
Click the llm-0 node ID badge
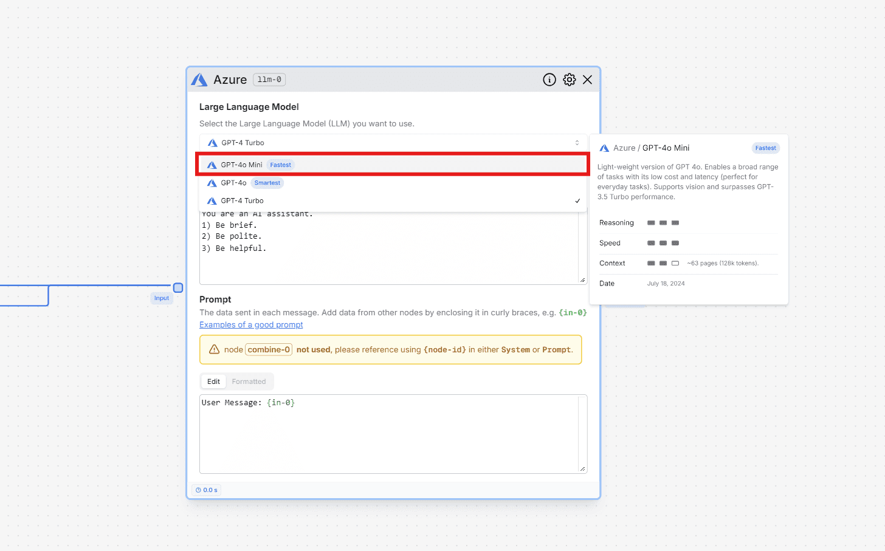(269, 80)
